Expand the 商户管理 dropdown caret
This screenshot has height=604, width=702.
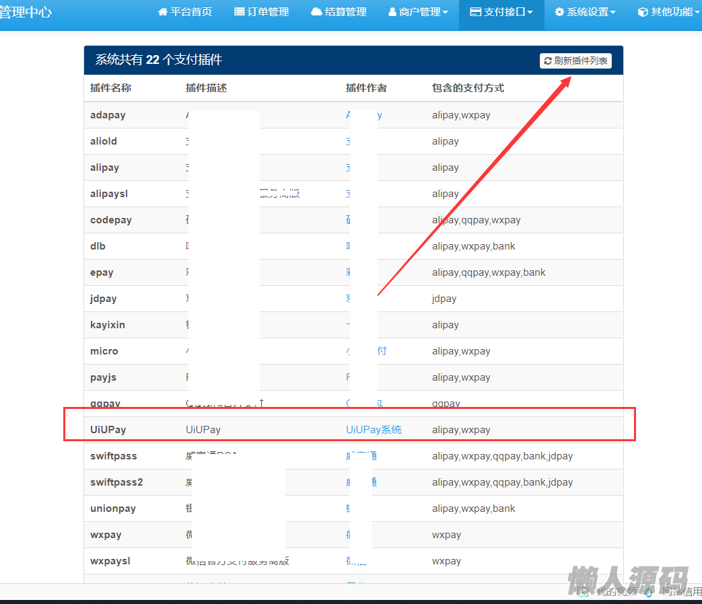tap(445, 13)
